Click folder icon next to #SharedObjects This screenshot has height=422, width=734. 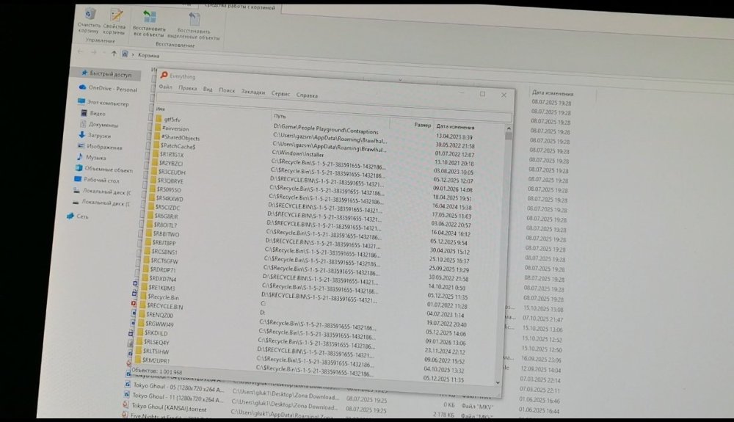[x=157, y=137]
